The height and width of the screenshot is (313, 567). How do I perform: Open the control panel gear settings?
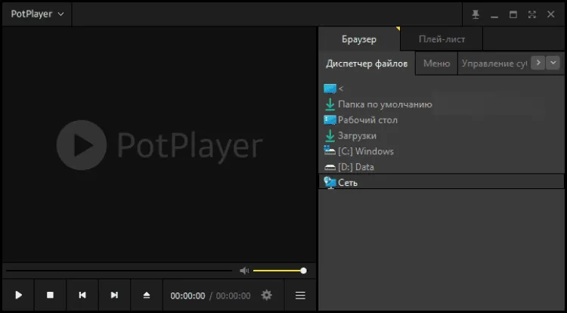coord(267,296)
